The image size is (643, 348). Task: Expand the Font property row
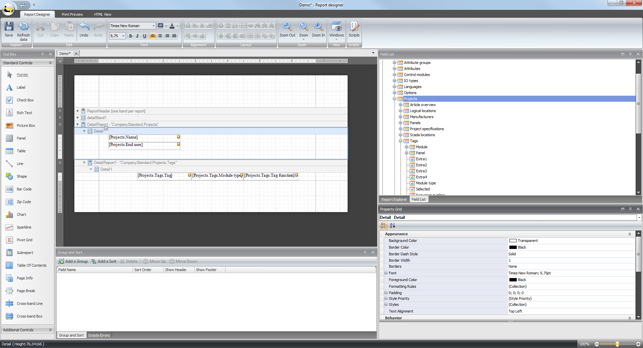click(386, 273)
